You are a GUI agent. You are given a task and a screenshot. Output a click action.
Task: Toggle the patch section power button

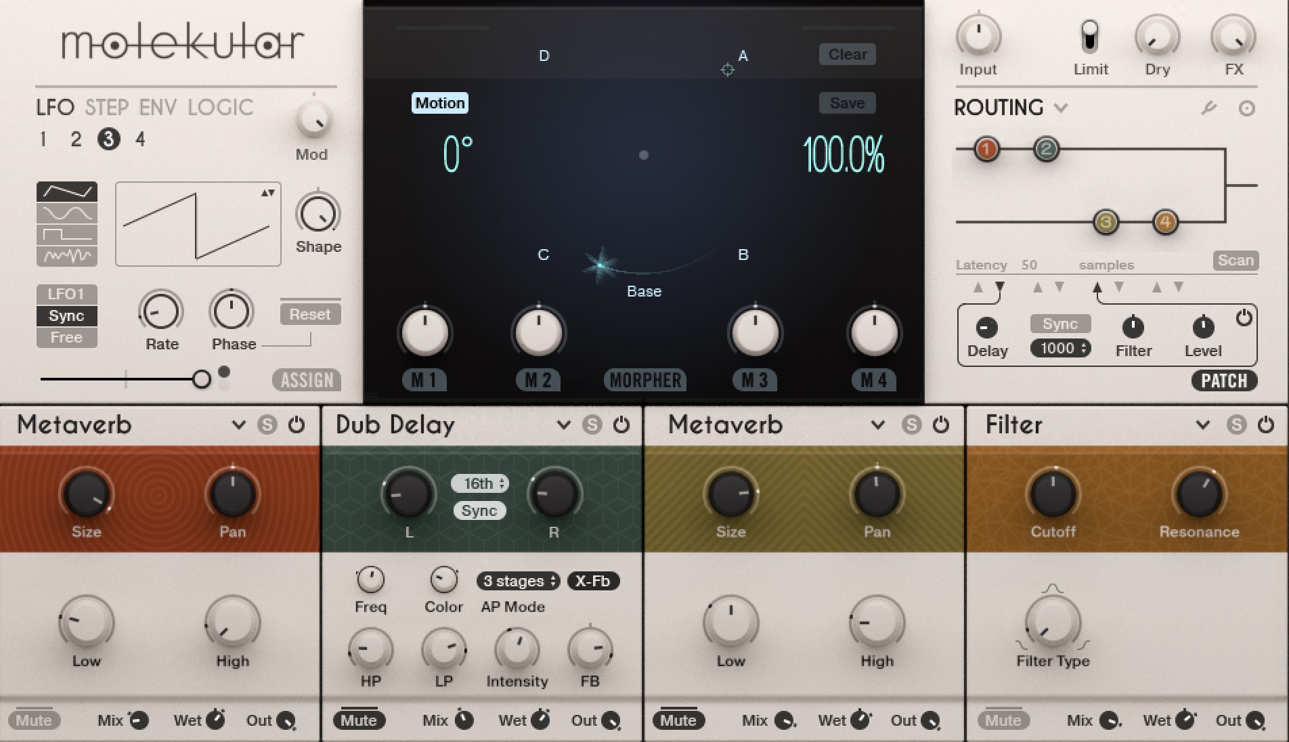pyautogui.click(x=1244, y=318)
